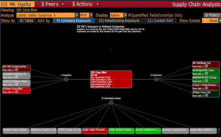Select Godrej Industries L... comp card
This screenshot has height=137, width=221.
coord(148,131)
